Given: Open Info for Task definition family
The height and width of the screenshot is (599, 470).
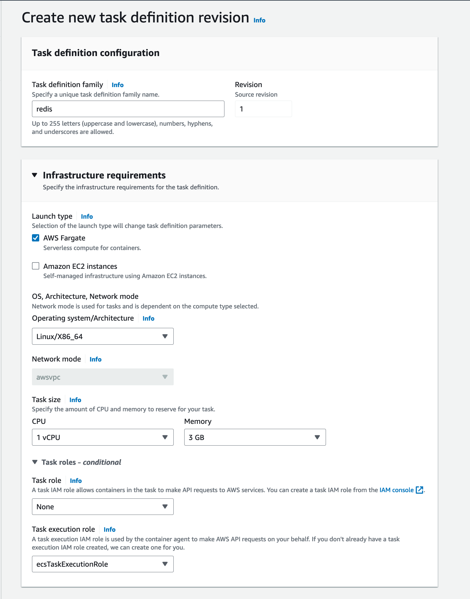Looking at the screenshot, I should [118, 85].
